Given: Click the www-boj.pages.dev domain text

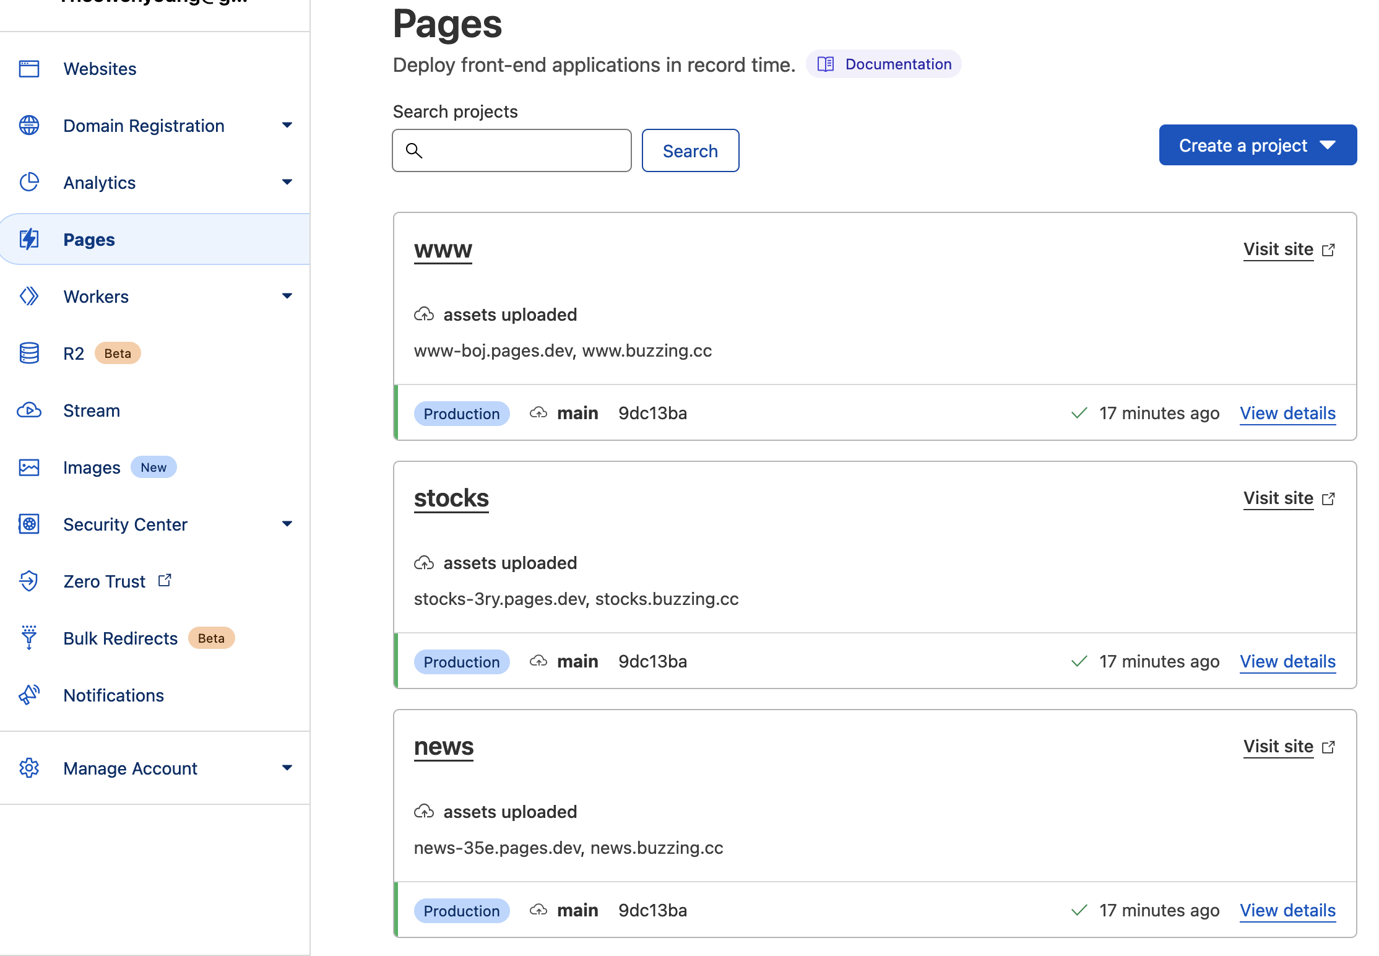Looking at the screenshot, I should click(494, 350).
